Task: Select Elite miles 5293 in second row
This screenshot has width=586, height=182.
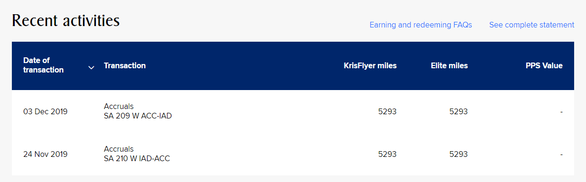Action: click(x=458, y=154)
